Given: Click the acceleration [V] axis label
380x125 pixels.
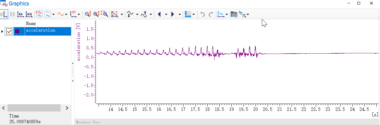Looking at the screenshot, I should click(x=79, y=42).
